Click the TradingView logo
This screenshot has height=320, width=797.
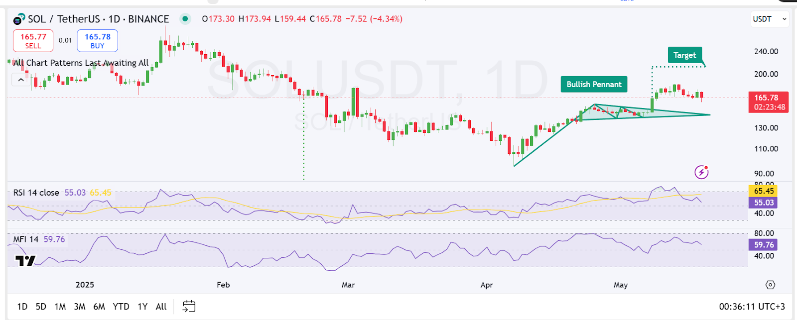(x=25, y=260)
